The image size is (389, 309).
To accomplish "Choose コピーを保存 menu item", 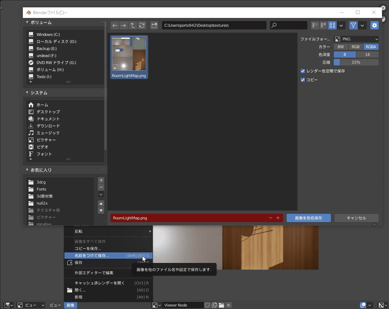I will click(x=108, y=249).
